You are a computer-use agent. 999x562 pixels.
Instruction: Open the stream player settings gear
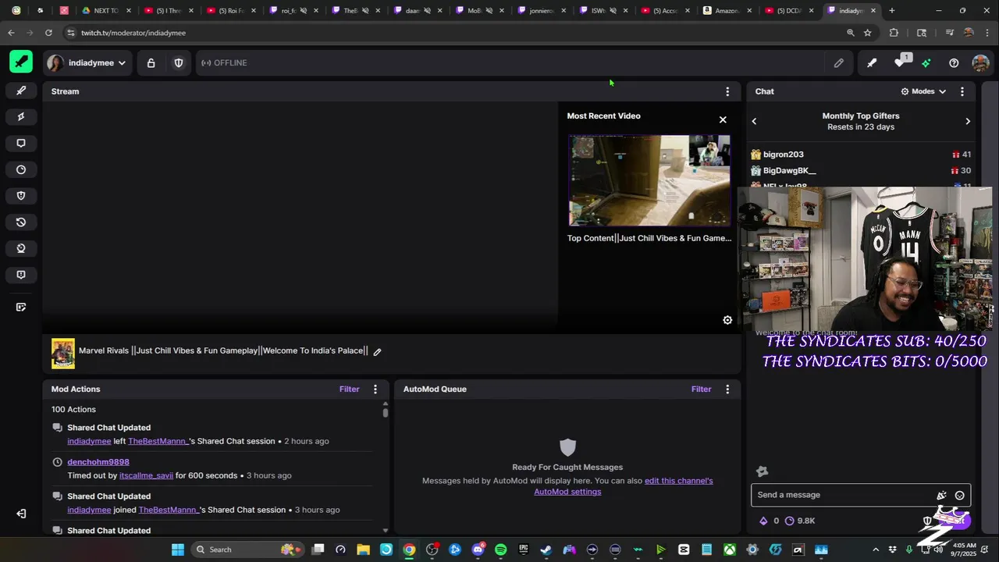tap(727, 320)
